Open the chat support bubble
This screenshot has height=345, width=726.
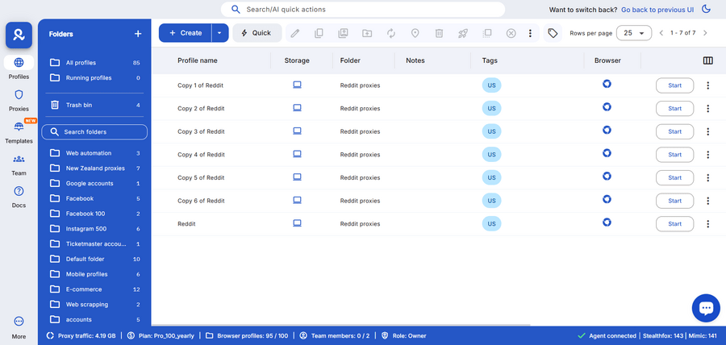[x=706, y=307]
